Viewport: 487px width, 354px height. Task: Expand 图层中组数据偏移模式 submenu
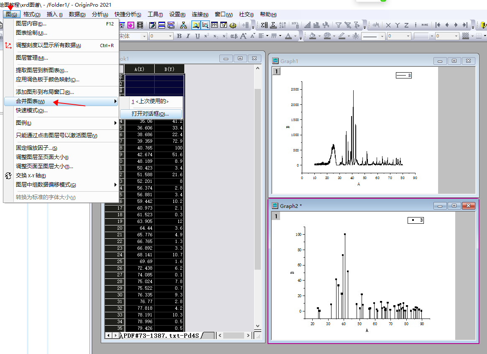(x=61, y=185)
